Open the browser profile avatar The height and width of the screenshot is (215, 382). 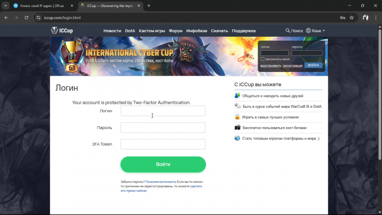tap(366, 17)
